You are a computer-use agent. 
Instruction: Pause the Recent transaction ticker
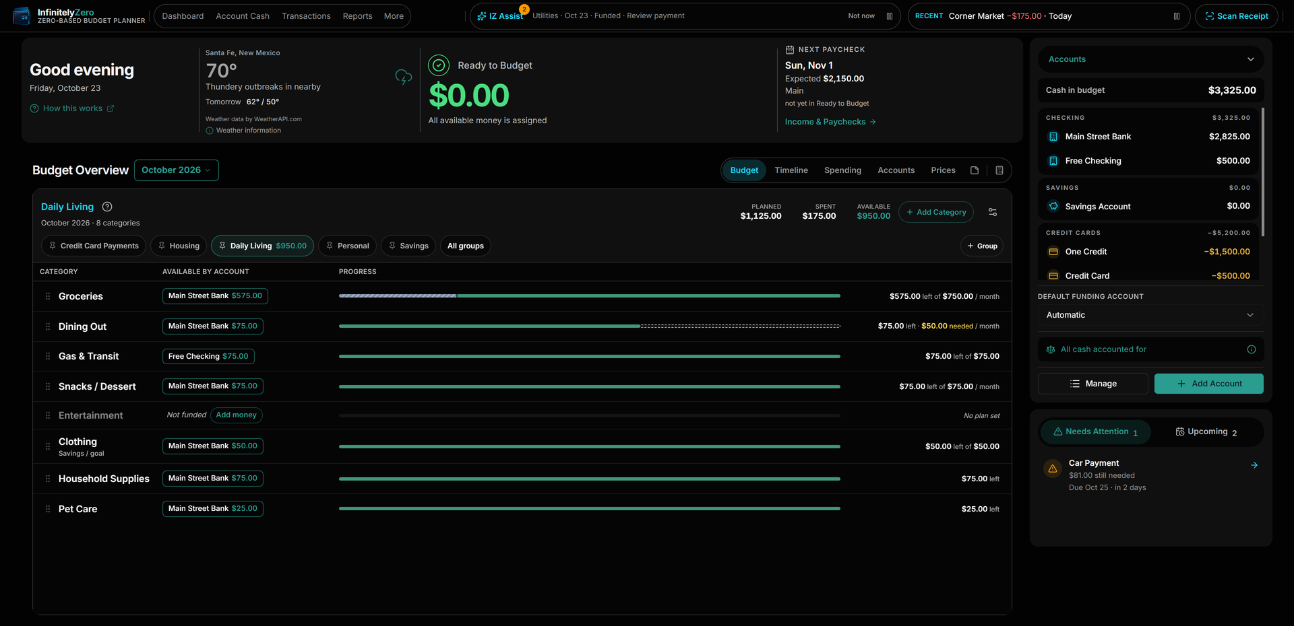coord(1177,16)
